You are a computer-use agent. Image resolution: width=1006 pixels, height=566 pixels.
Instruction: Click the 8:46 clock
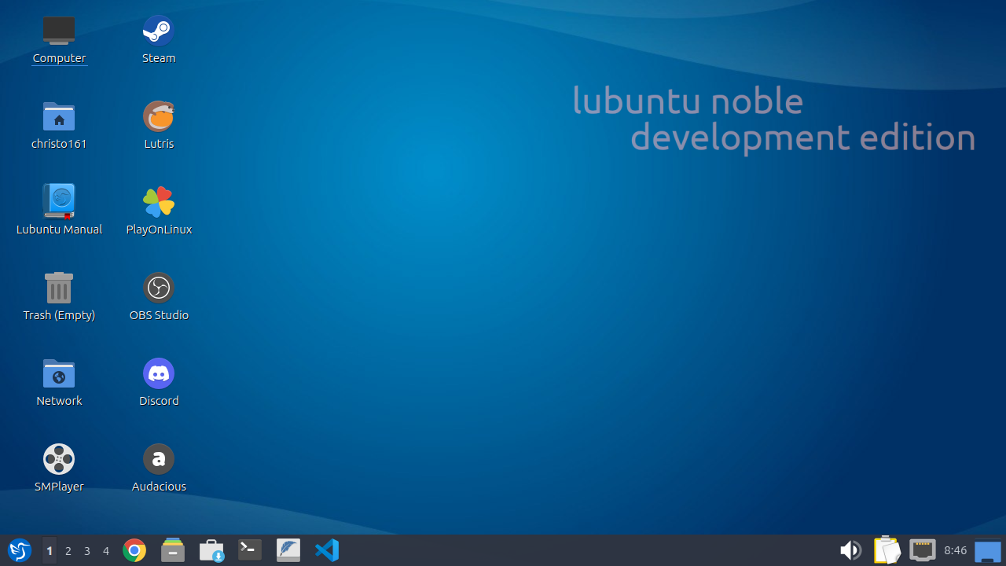pos(956,551)
